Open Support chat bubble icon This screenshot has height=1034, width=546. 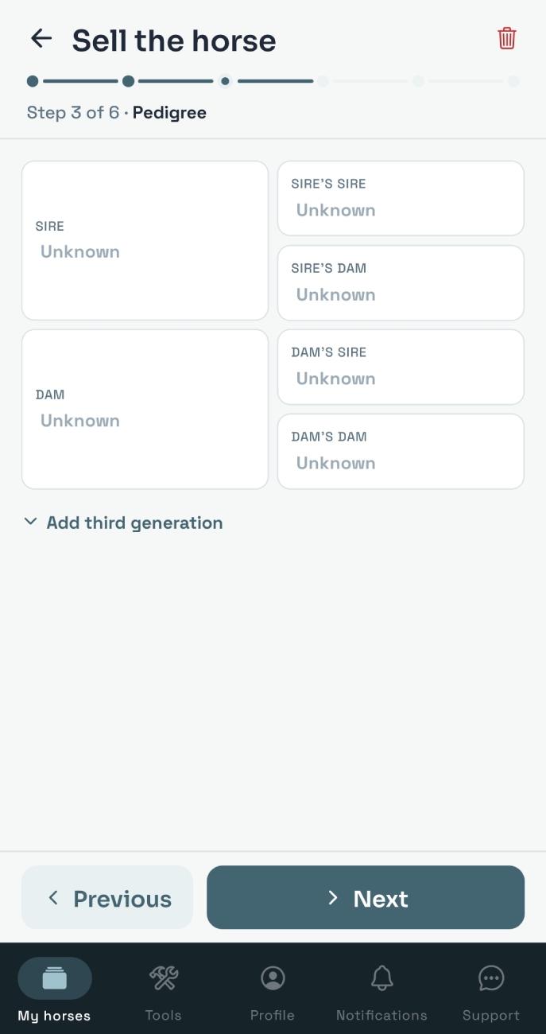pyautogui.click(x=491, y=978)
